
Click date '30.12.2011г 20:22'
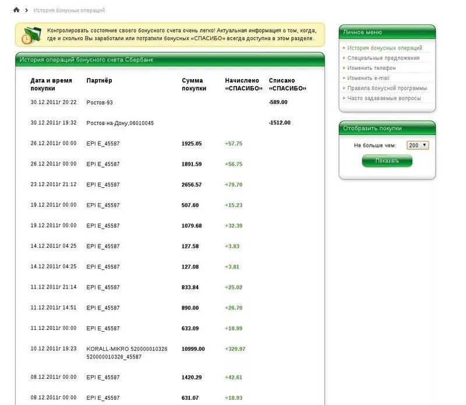pyautogui.click(x=54, y=102)
